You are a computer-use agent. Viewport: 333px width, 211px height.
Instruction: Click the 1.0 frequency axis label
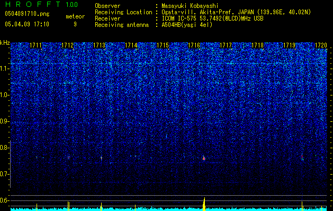pyautogui.click(x=4, y=95)
